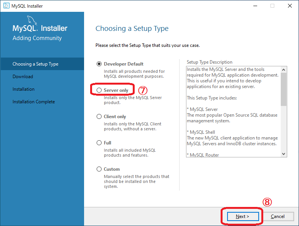Click 'This Setup Type includes:' text
This screenshot has height=226, width=299.
pyautogui.click(x=212, y=98)
